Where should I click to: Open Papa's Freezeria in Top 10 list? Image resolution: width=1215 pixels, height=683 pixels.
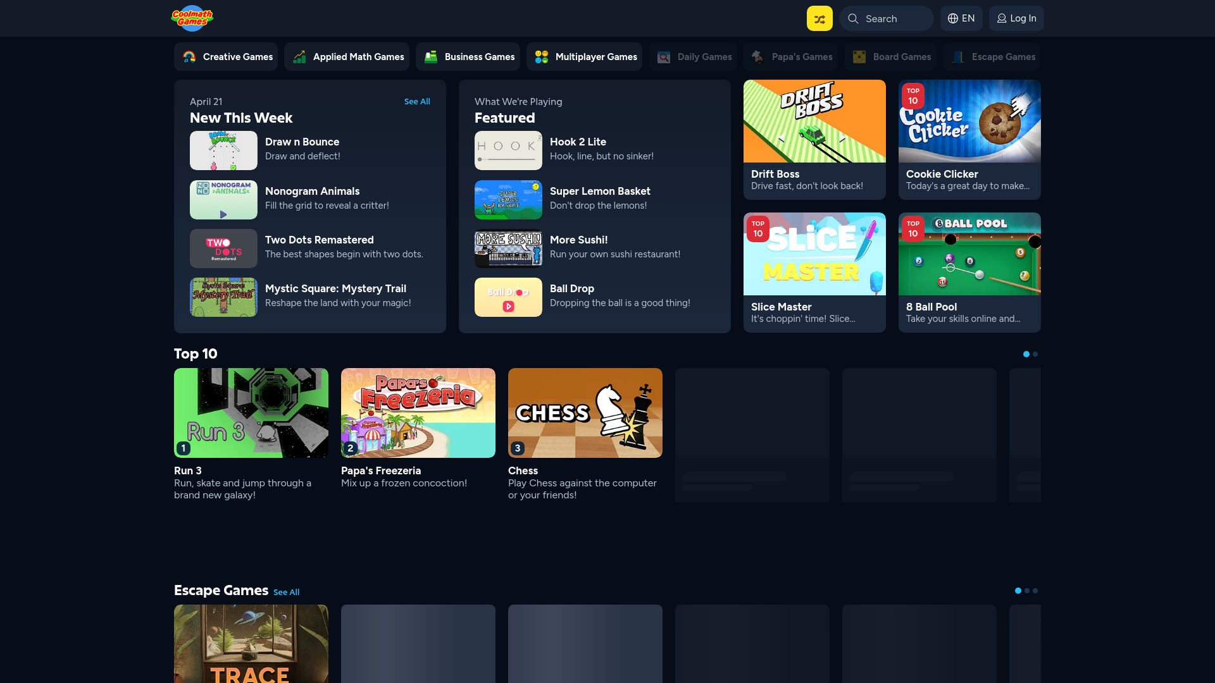point(418,413)
